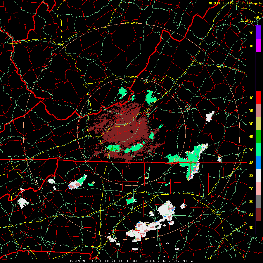Click the [CLAS] units label
Image resolution: width=263 pixels, height=263 pixels.
tap(247, 20)
